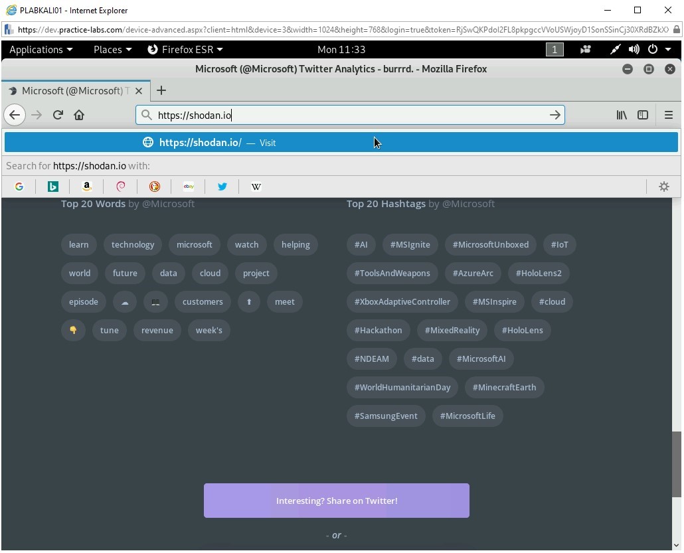The height and width of the screenshot is (553, 684).
Task: Search with the Google search engine icon
Action: (x=19, y=187)
